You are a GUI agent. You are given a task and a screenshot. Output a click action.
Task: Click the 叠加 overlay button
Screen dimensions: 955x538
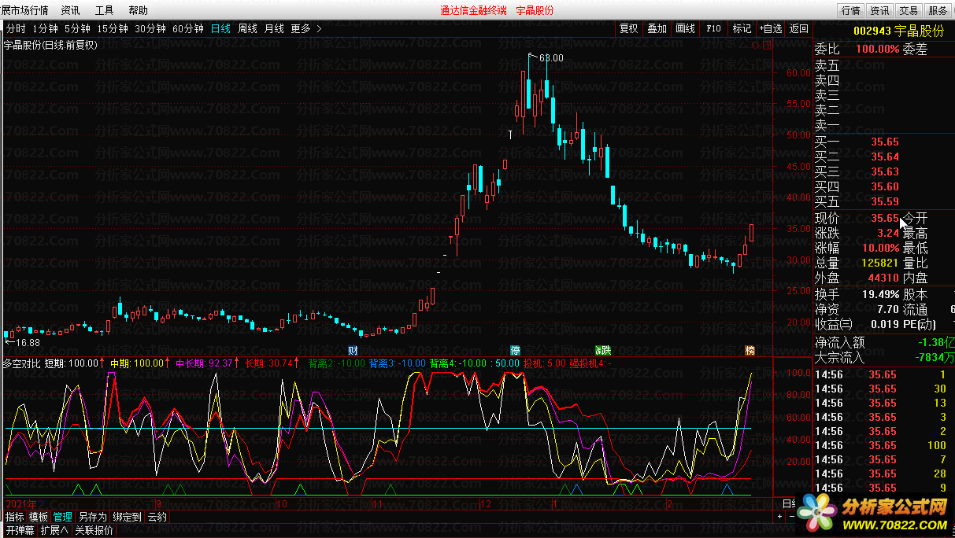coord(657,28)
